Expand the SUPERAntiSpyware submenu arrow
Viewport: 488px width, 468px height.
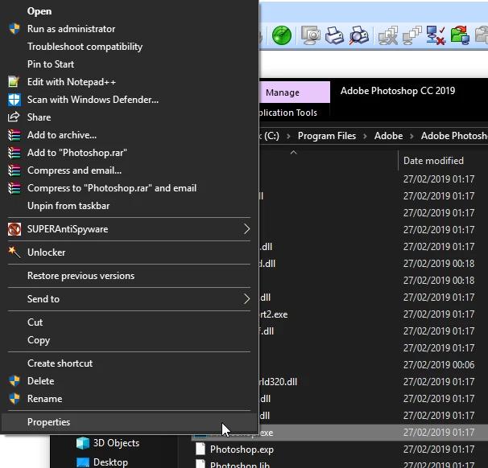[x=246, y=229]
